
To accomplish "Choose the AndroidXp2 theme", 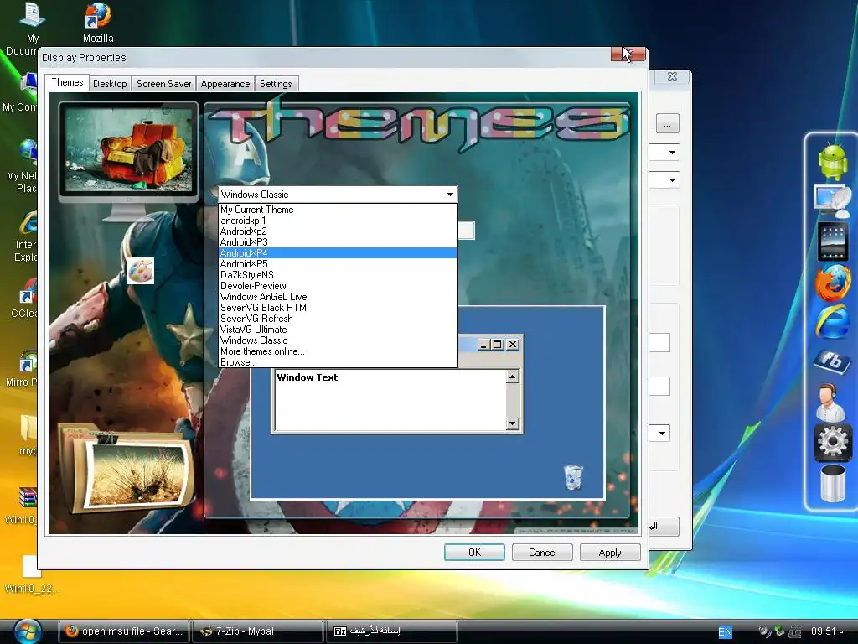I will tap(339, 231).
